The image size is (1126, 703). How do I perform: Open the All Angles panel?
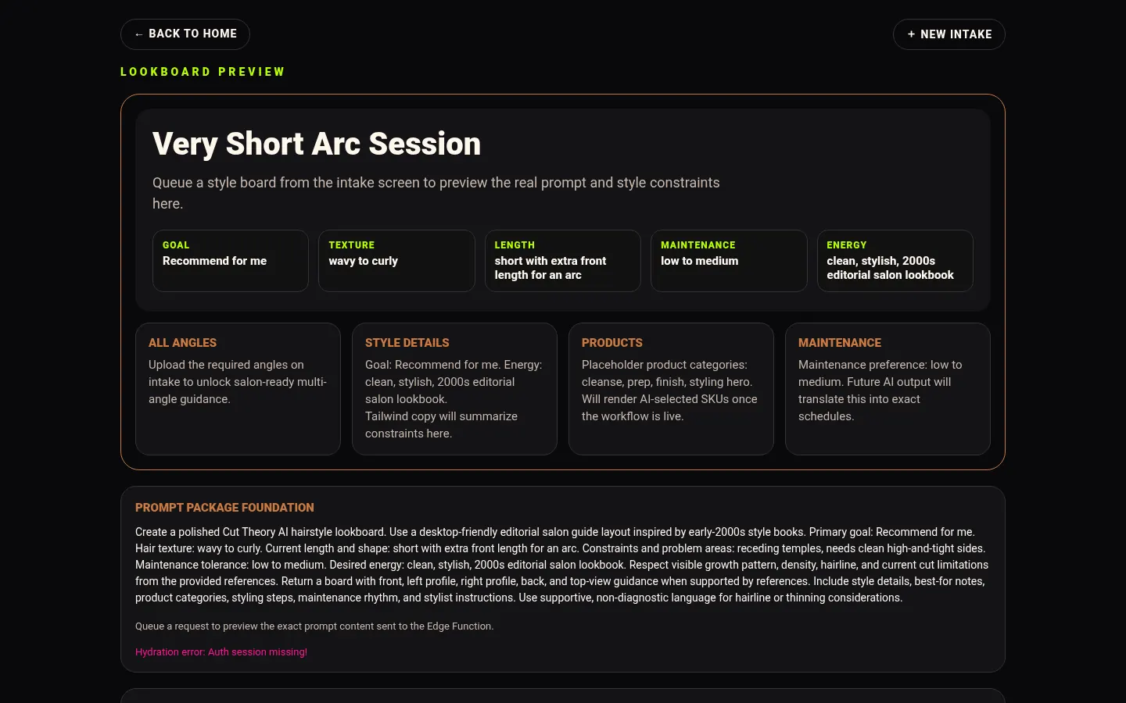238,389
